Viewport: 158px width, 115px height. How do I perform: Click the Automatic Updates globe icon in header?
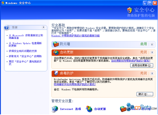[x=56, y=52]
